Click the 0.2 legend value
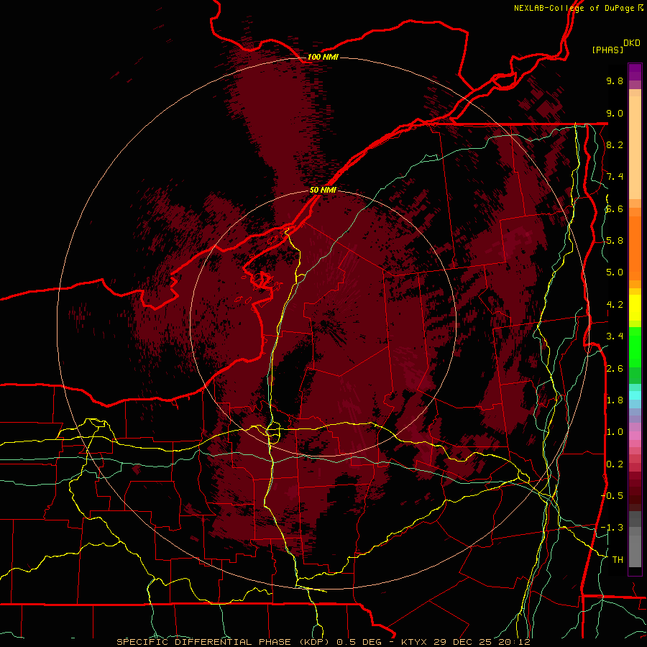Viewport: 647px width, 647px height. [x=615, y=464]
